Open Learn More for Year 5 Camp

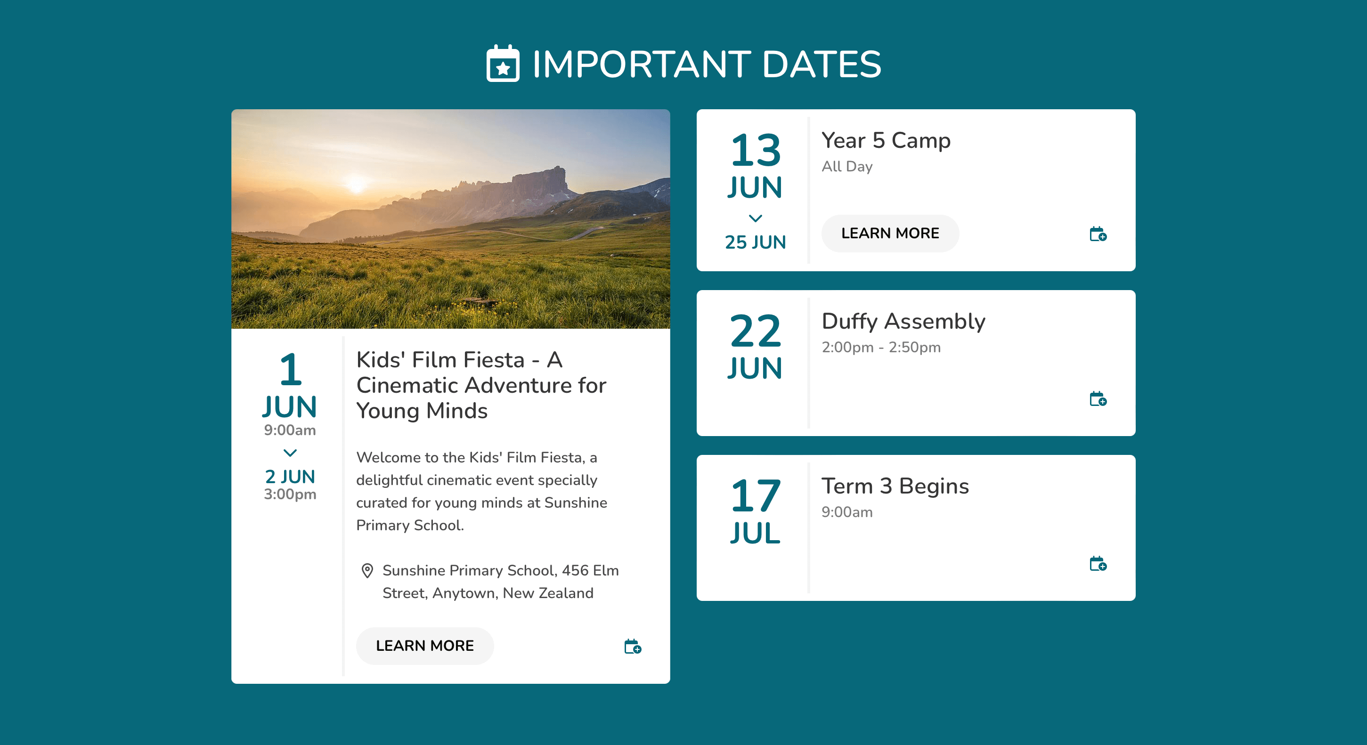coord(890,233)
